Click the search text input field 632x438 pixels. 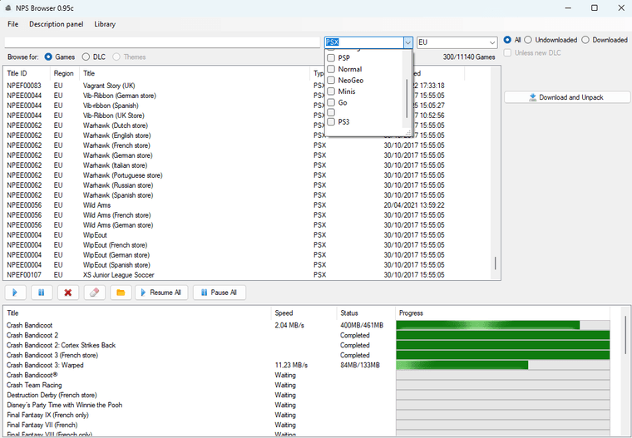click(x=163, y=42)
